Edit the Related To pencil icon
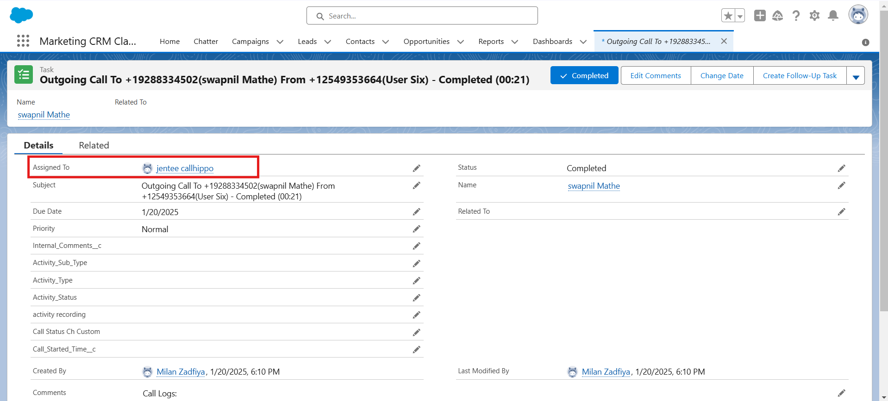This screenshot has width=888, height=401. click(842, 212)
